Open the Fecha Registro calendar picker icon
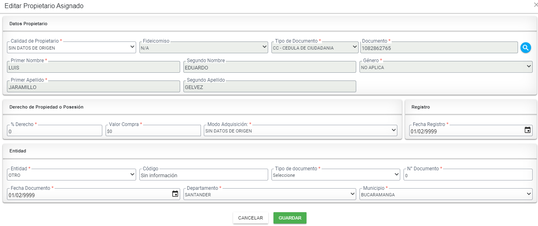Viewport: 538px width, 226px height. coord(527,130)
